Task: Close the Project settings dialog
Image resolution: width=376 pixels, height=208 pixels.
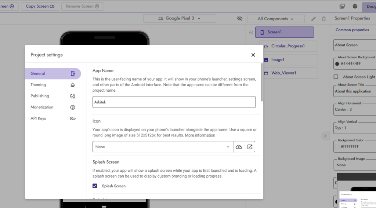Action: point(253,55)
